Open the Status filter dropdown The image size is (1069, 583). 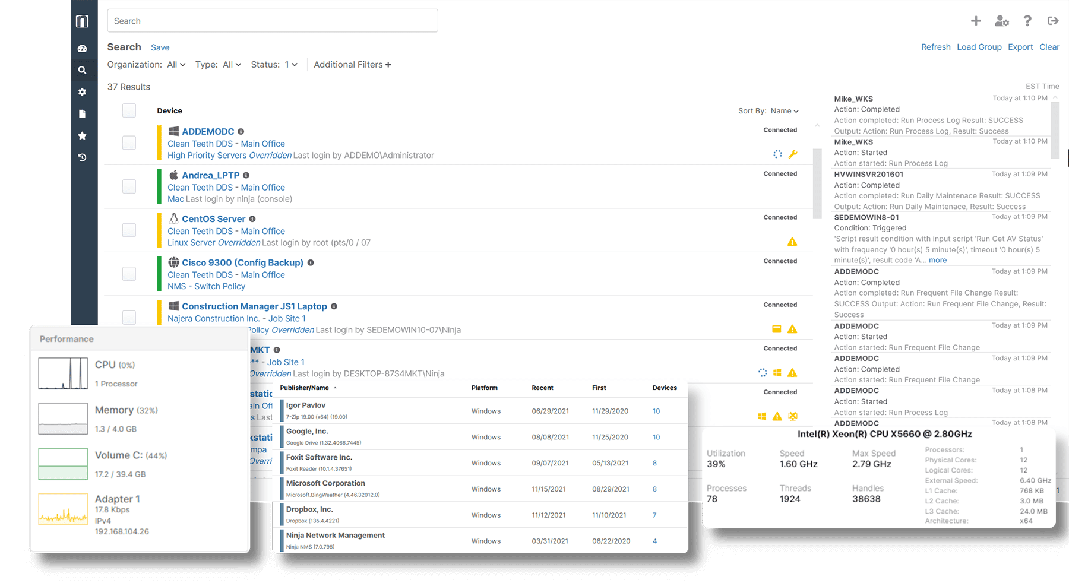pyautogui.click(x=290, y=65)
